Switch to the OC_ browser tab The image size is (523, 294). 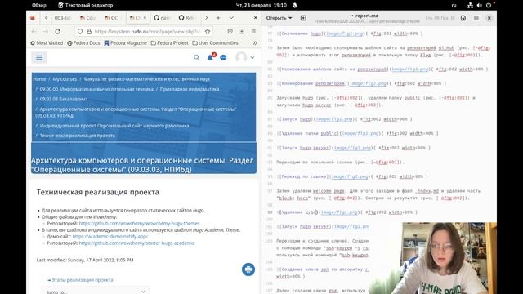click(113, 18)
